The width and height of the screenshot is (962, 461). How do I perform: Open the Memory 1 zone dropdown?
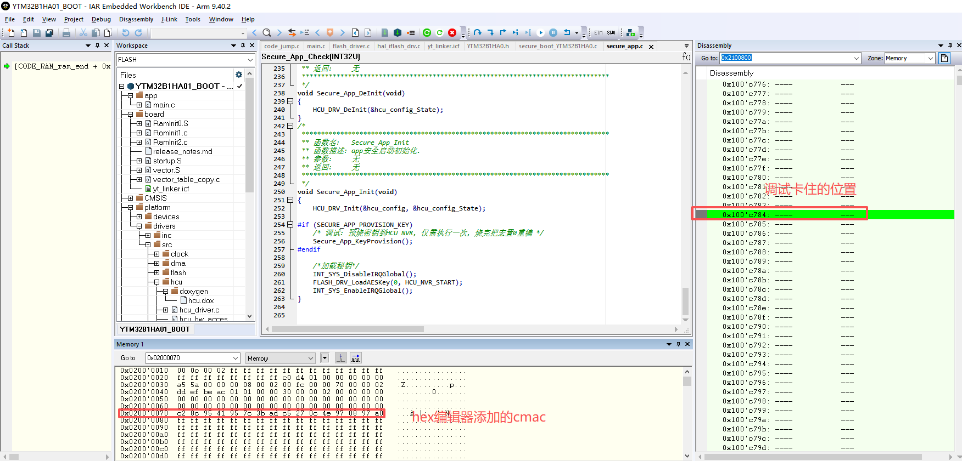pos(311,358)
